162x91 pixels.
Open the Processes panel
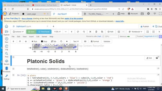(x=7, y=70)
